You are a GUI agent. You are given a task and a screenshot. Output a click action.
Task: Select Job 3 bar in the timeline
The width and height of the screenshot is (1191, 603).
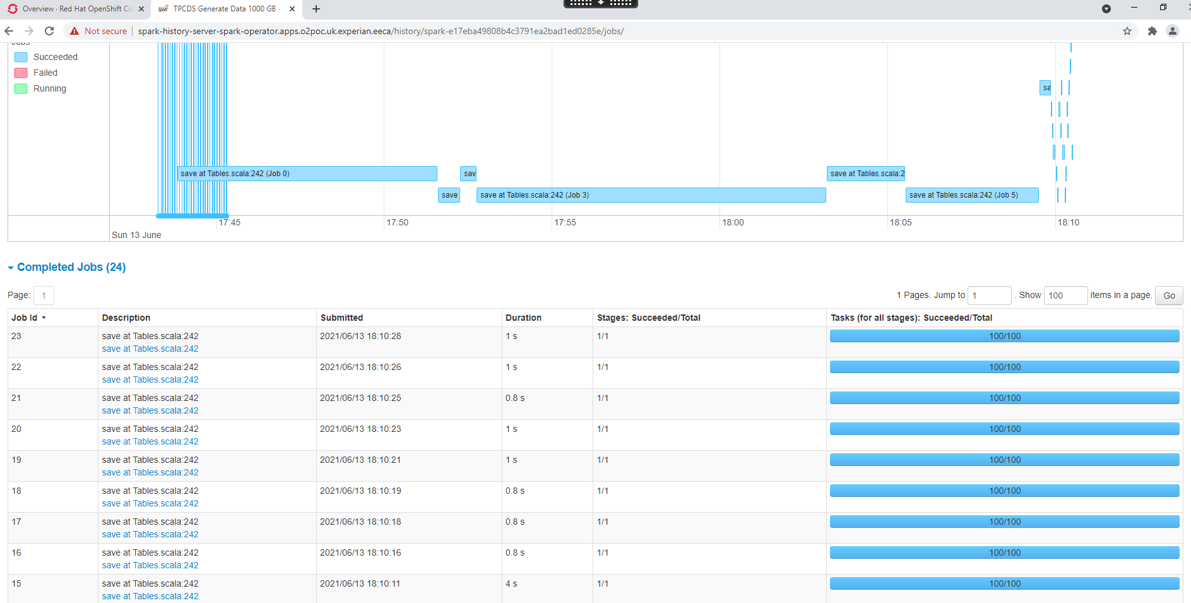[651, 195]
